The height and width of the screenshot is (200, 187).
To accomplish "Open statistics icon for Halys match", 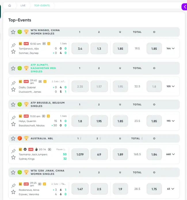I will pos(20,116).
